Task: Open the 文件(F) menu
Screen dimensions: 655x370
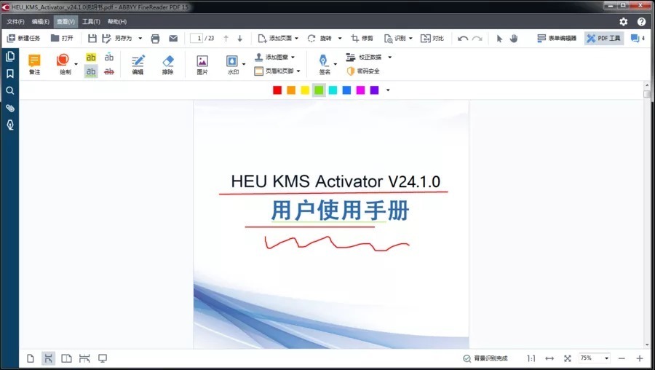Action: click(x=15, y=22)
